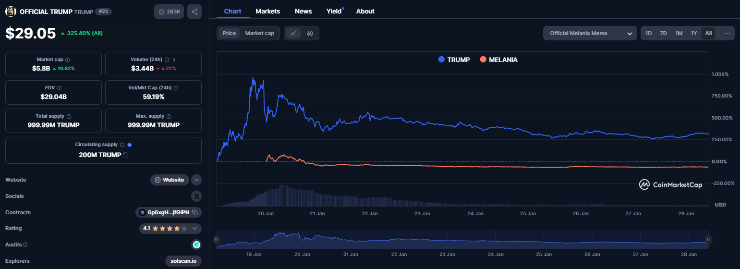Click the $29.04B FDV value

[x=53, y=97]
